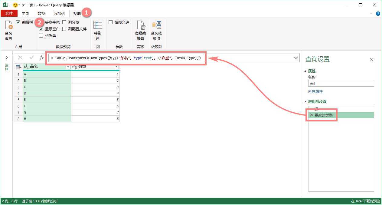Click the formula bar cancel X icon
Image resolution: width=382 pixels, height=205 pixels.
pyautogui.click(x=20, y=58)
